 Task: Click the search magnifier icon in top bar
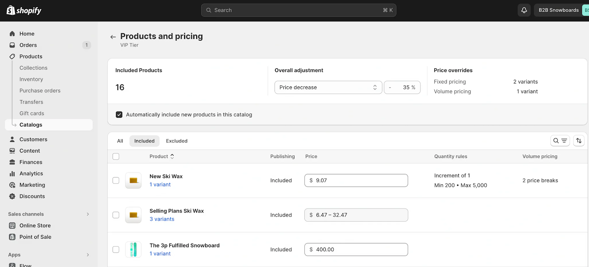point(209,10)
